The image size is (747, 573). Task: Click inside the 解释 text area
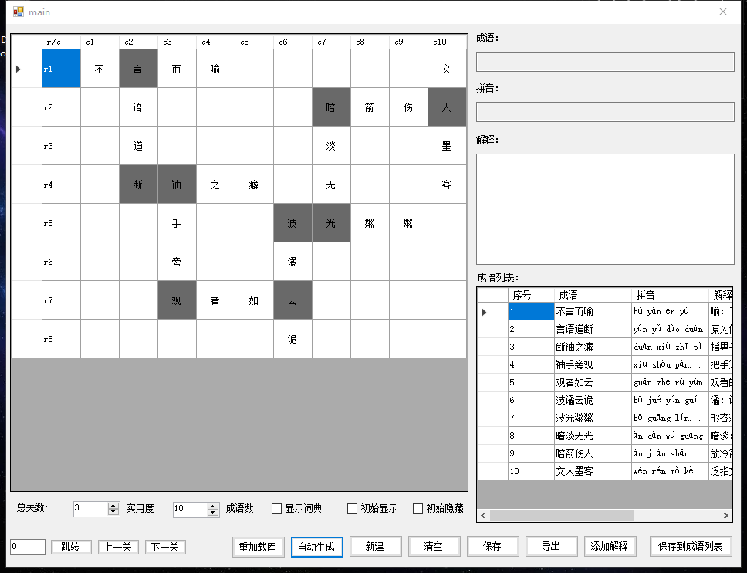point(605,209)
